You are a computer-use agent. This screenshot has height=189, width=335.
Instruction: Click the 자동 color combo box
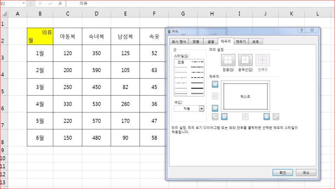pyautogui.click(x=189, y=109)
